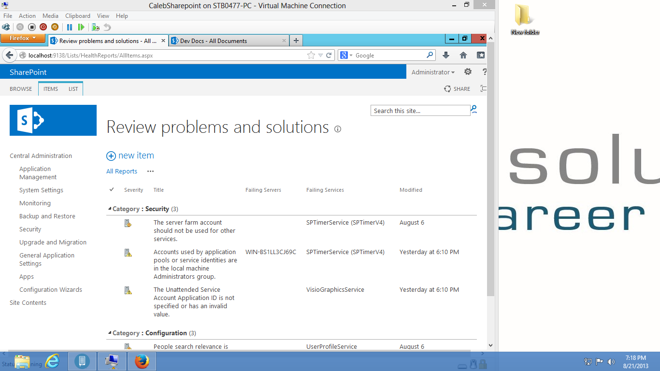The height and width of the screenshot is (371, 660).
Task: Go to the Firefox home page
Action: point(463,55)
